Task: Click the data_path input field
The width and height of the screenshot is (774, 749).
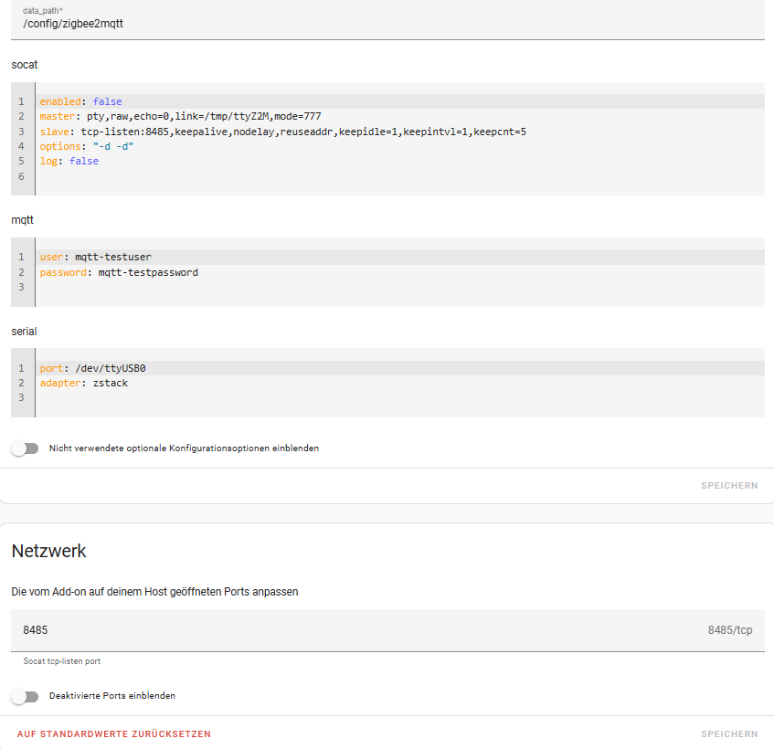Action: pos(387,20)
